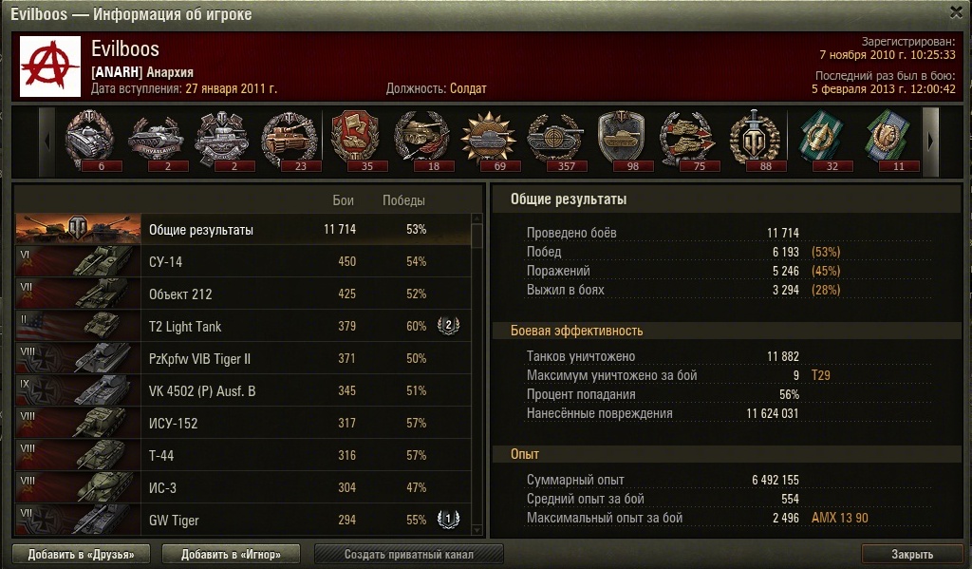Screen dimensions: 972x569
Task: Click mastery badge 1 on GW Tiger
Action: click(448, 520)
